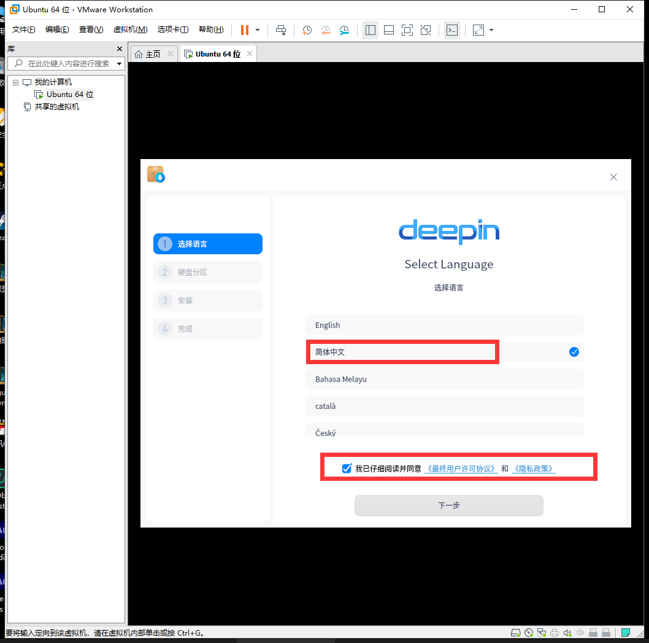
Task: Open the stretch mode dropdown arrow
Action: coord(491,30)
